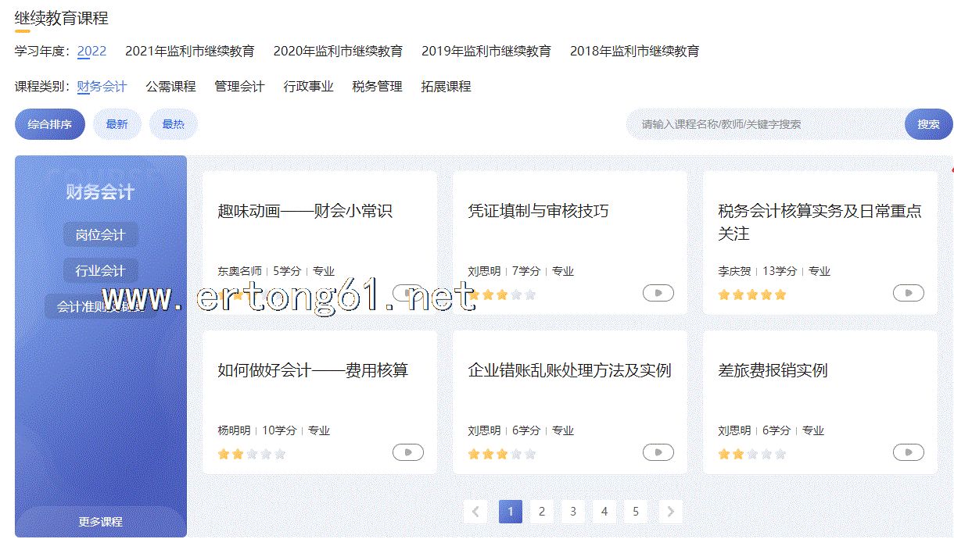Image resolution: width=954 pixels, height=539 pixels.
Task: Open the 行业会计 subcategory
Action: [x=100, y=270]
